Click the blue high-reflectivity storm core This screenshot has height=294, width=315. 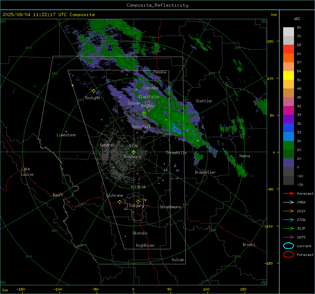[x=177, y=129]
